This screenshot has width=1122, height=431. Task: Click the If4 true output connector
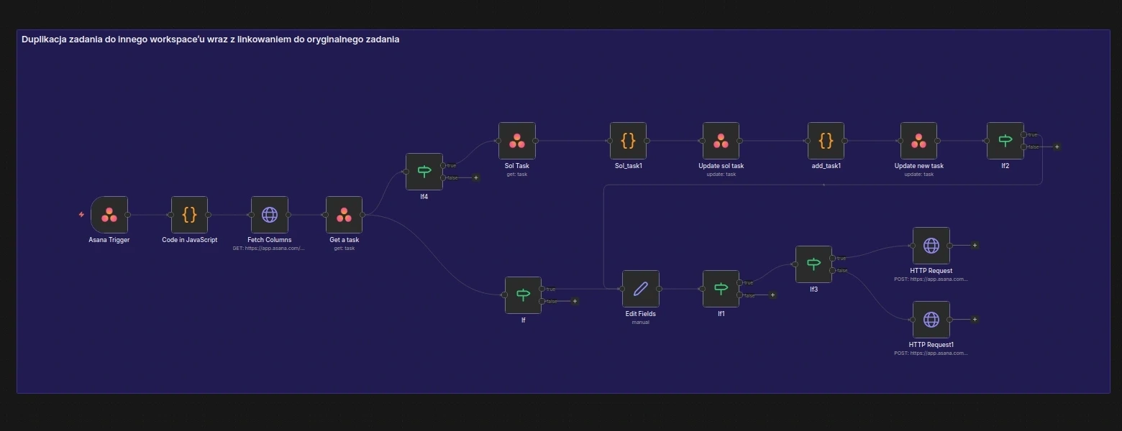click(x=443, y=165)
